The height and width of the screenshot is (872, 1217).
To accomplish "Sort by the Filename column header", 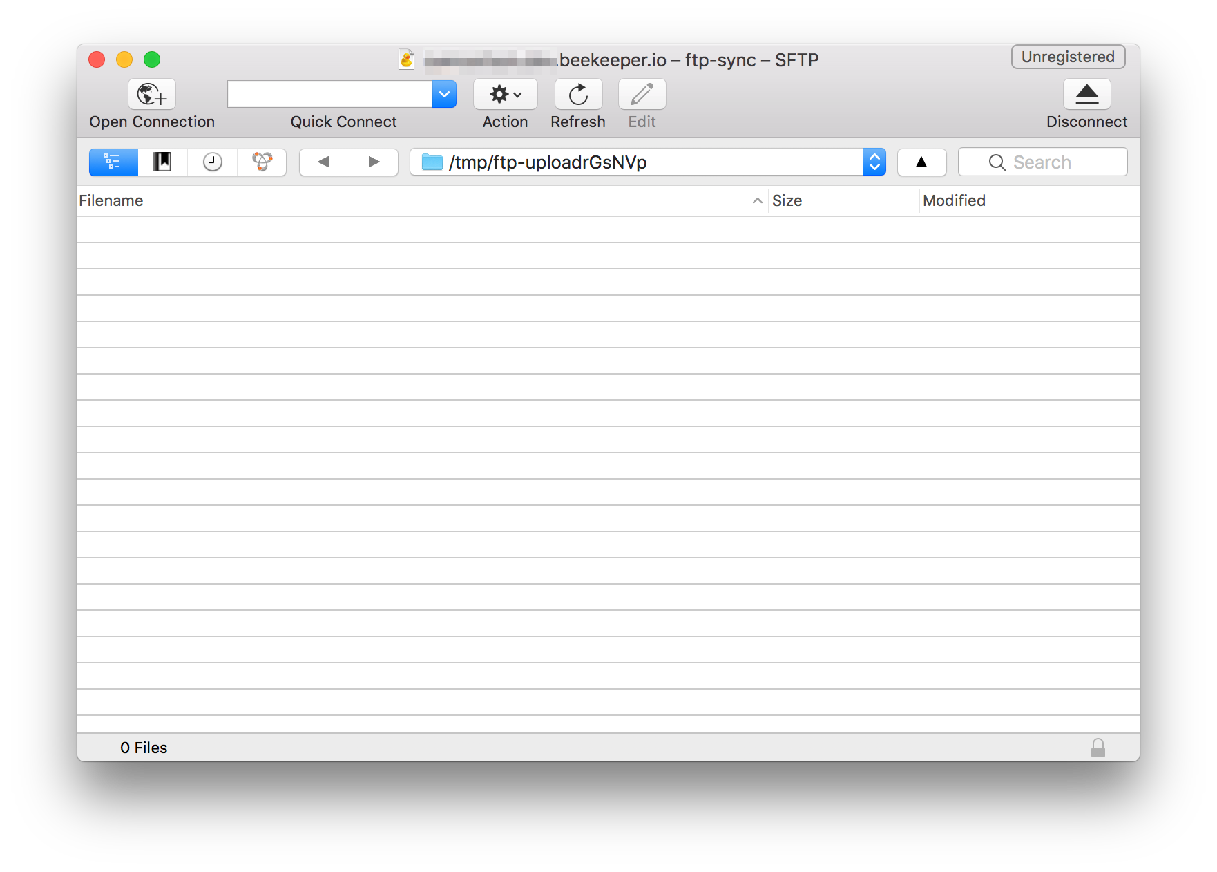I will (421, 200).
